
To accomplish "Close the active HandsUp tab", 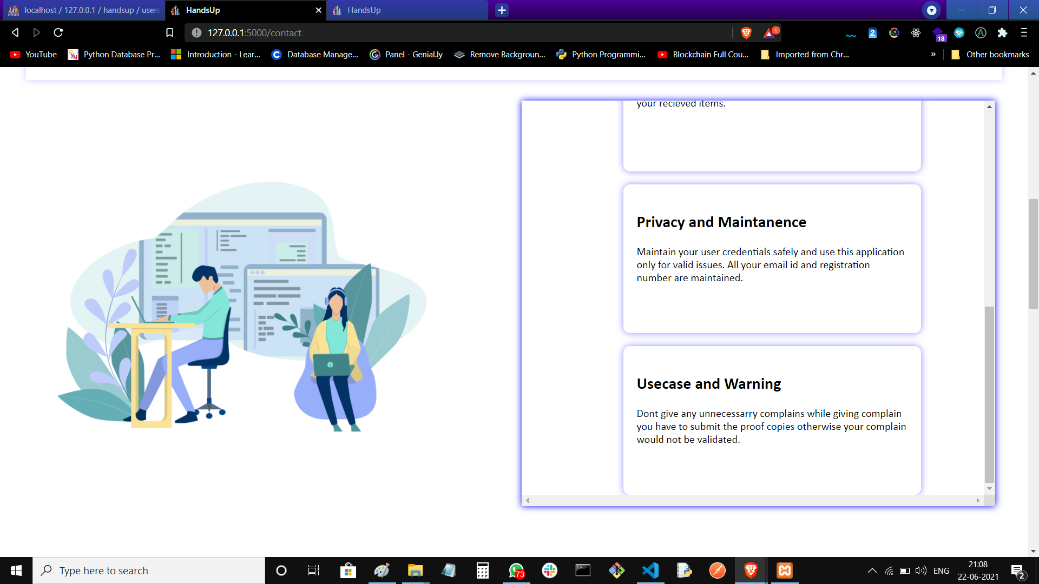I will tap(318, 10).
